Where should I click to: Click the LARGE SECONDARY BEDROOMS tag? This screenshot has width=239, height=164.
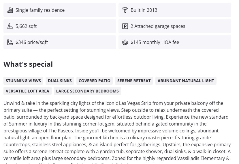click(87, 91)
